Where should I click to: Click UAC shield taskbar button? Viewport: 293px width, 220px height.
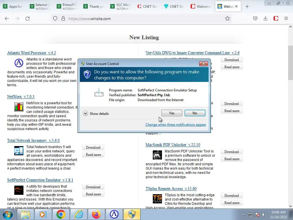pyautogui.click(x=132, y=214)
